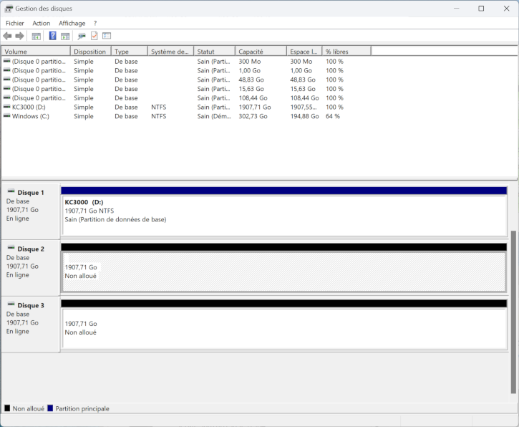Open the Action menu
This screenshot has height=427, width=519.
coord(42,23)
